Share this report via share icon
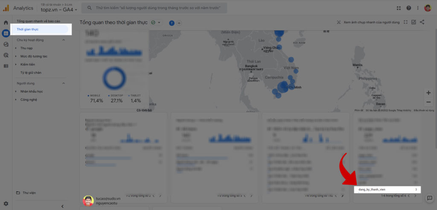Screen dimensions: 437x210 tap(422, 22)
